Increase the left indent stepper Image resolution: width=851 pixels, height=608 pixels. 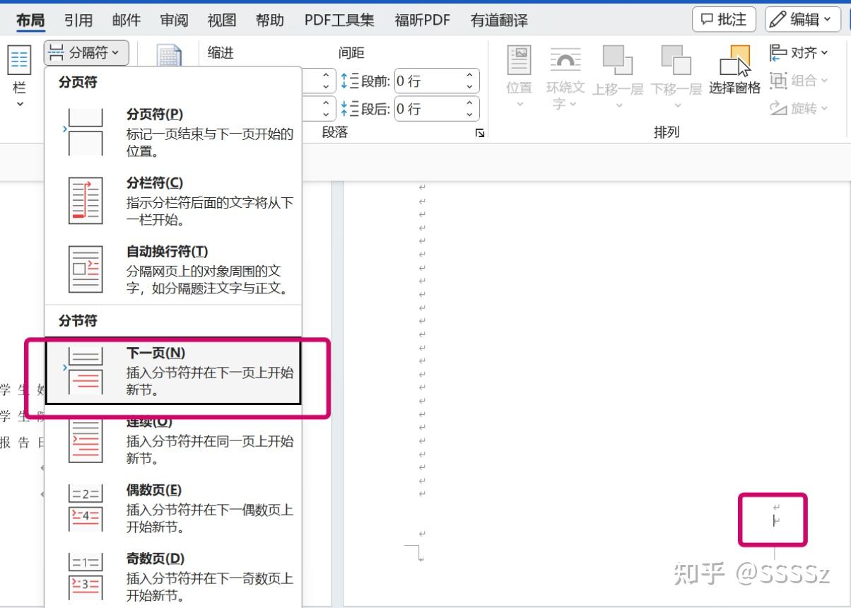pyautogui.click(x=326, y=75)
